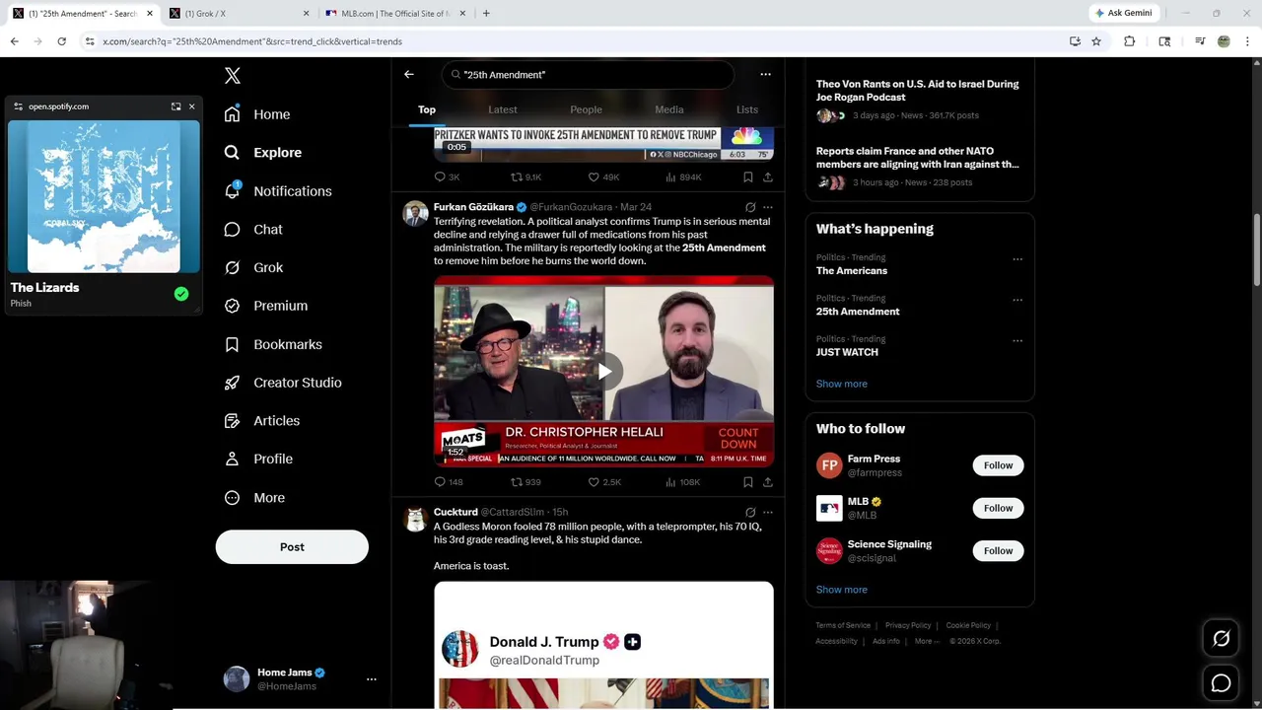1262x710 pixels.
Task: Switch to the Media tab
Action: click(x=669, y=109)
